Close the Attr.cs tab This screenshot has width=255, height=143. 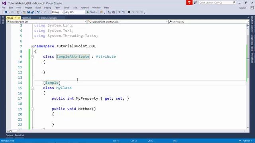coord(19,18)
